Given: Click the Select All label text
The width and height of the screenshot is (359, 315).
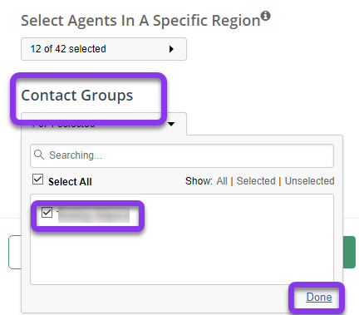Looking at the screenshot, I should pos(70,182).
